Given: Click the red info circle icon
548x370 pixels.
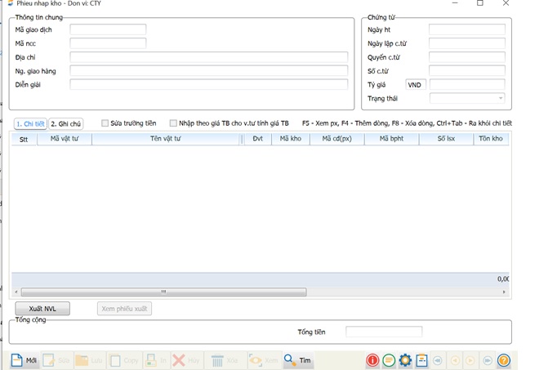Looking at the screenshot, I should (x=372, y=360).
